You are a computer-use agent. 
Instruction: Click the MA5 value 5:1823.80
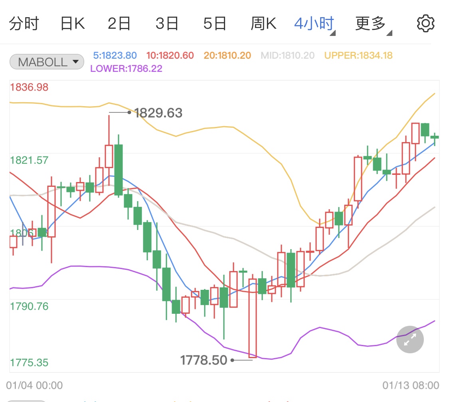[115, 55]
